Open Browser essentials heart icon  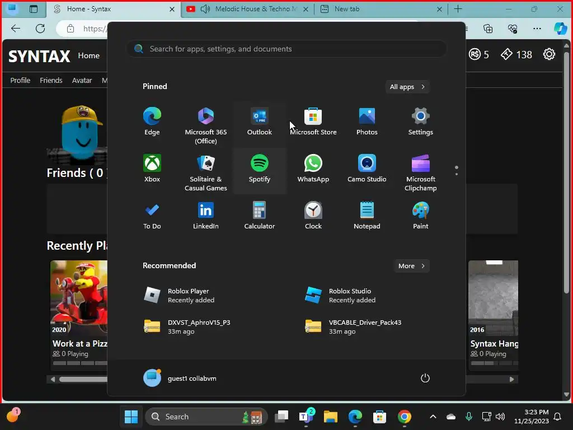513,29
